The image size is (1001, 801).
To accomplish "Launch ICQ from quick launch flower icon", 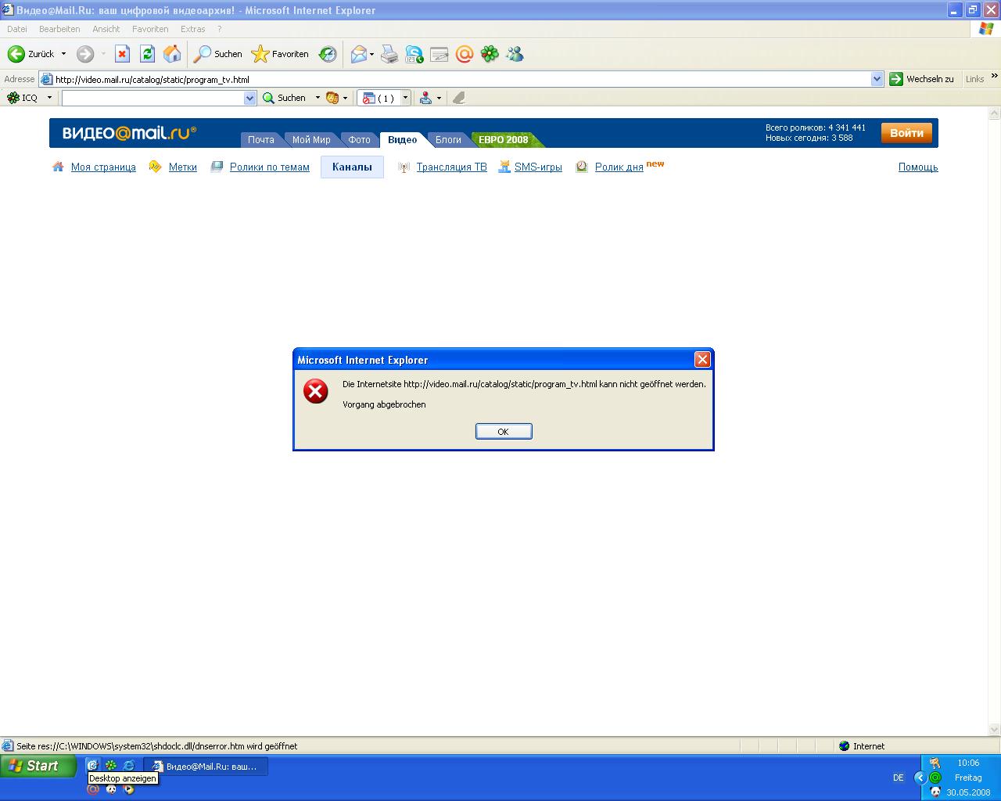I will 111,766.
